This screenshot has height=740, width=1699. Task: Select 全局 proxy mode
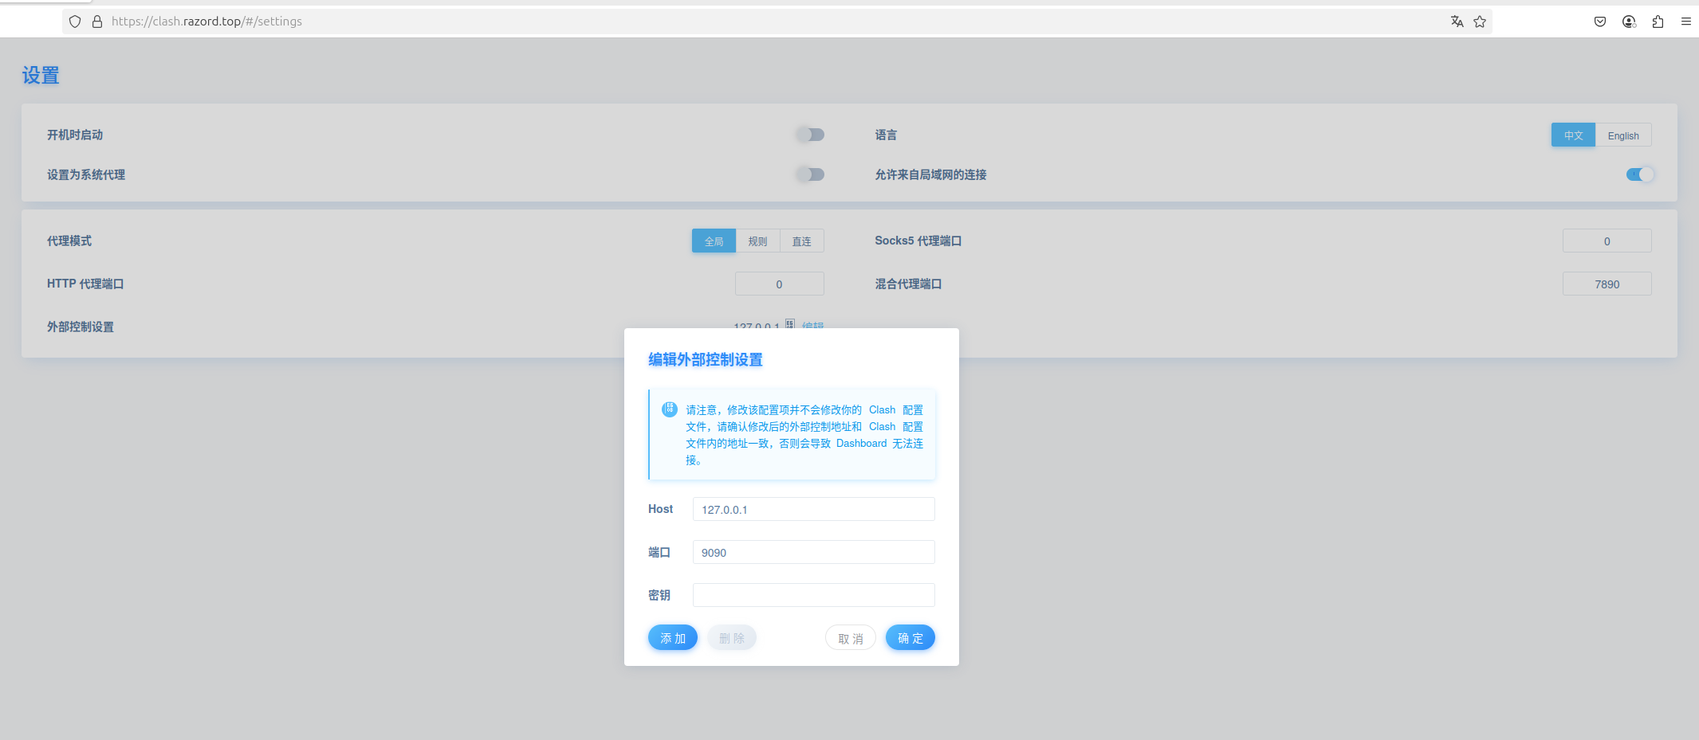click(714, 241)
